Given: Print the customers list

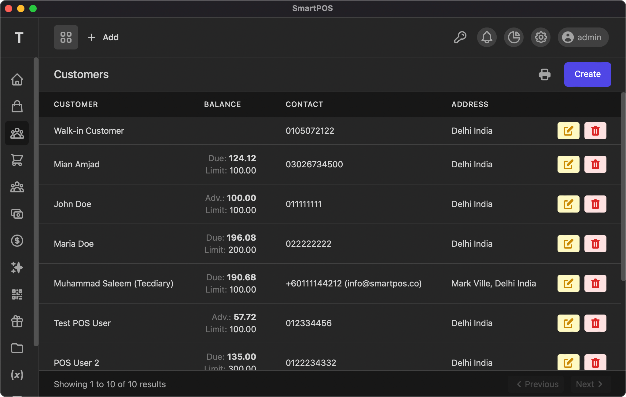Looking at the screenshot, I should point(545,75).
